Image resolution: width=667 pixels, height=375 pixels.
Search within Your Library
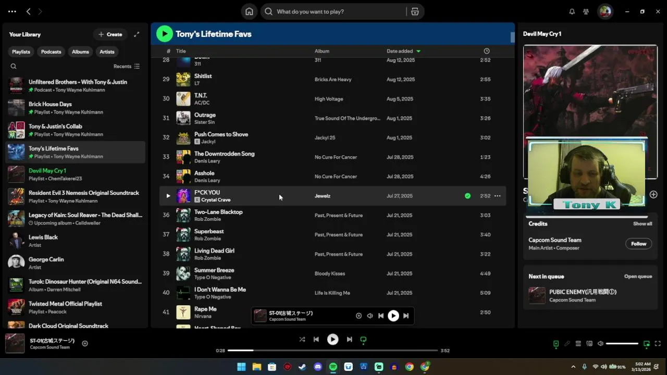coord(14,66)
